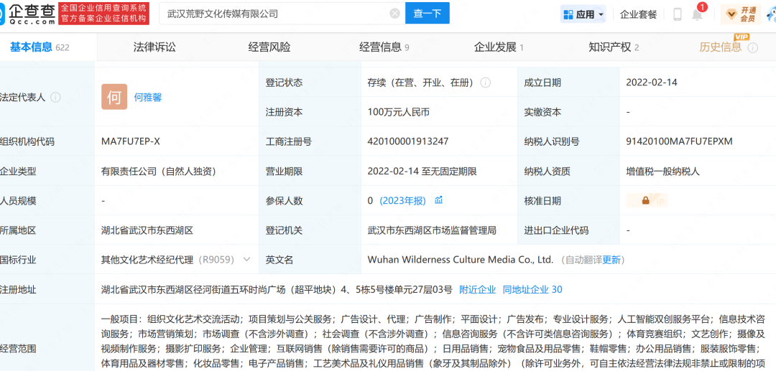Open the 法律诉讼 tab
This screenshot has width=776, height=371.
pos(154,47)
